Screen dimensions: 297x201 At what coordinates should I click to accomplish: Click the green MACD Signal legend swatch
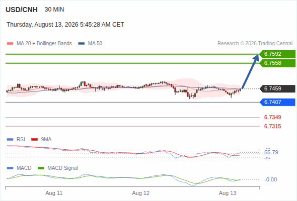[41, 168]
